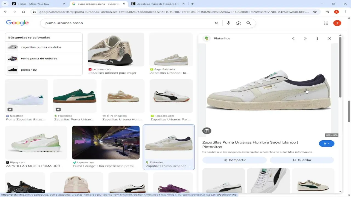Go to previous image in preview panel
The height and width of the screenshot is (197, 351).
(293, 39)
